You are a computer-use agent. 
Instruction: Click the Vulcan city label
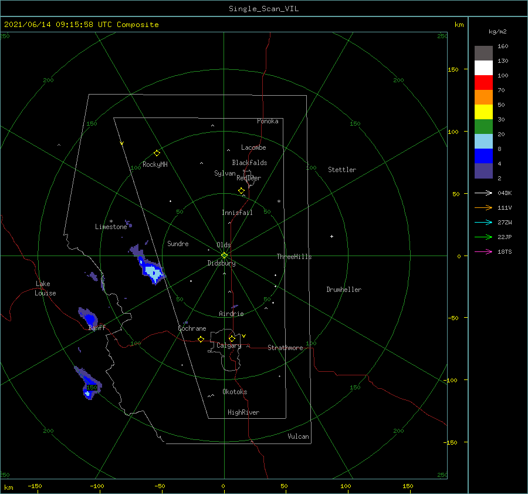pyautogui.click(x=298, y=436)
